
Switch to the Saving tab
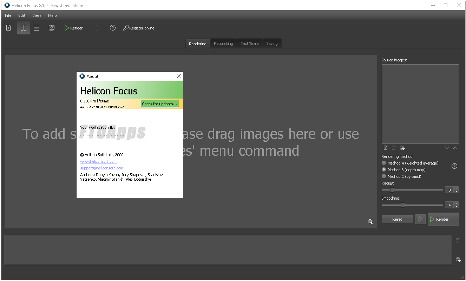pyautogui.click(x=272, y=44)
